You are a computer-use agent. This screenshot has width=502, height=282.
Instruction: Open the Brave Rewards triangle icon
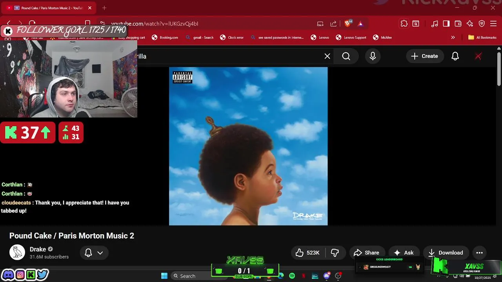point(360,24)
